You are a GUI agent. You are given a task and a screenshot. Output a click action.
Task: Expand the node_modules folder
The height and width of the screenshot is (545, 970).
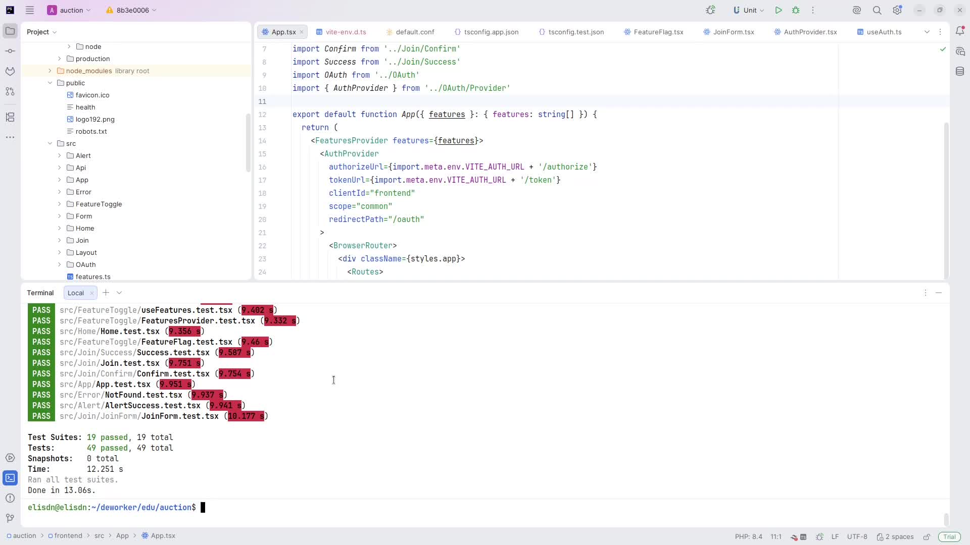coord(50,71)
